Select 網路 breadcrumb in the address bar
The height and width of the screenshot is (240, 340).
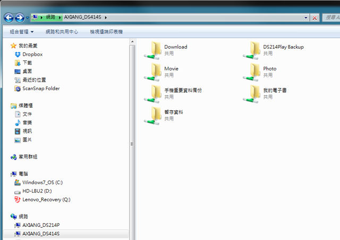point(50,17)
